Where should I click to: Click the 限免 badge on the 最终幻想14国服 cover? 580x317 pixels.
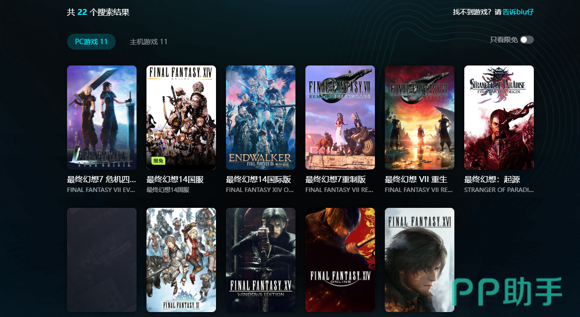click(x=158, y=161)
